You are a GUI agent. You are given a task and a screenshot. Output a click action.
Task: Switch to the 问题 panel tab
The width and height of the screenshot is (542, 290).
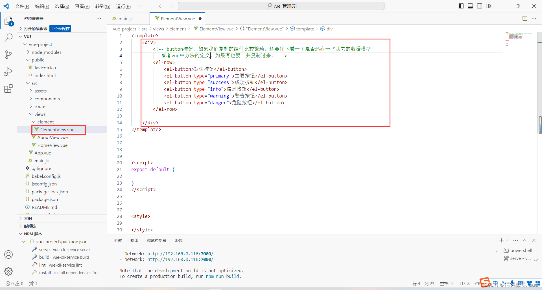118,240
